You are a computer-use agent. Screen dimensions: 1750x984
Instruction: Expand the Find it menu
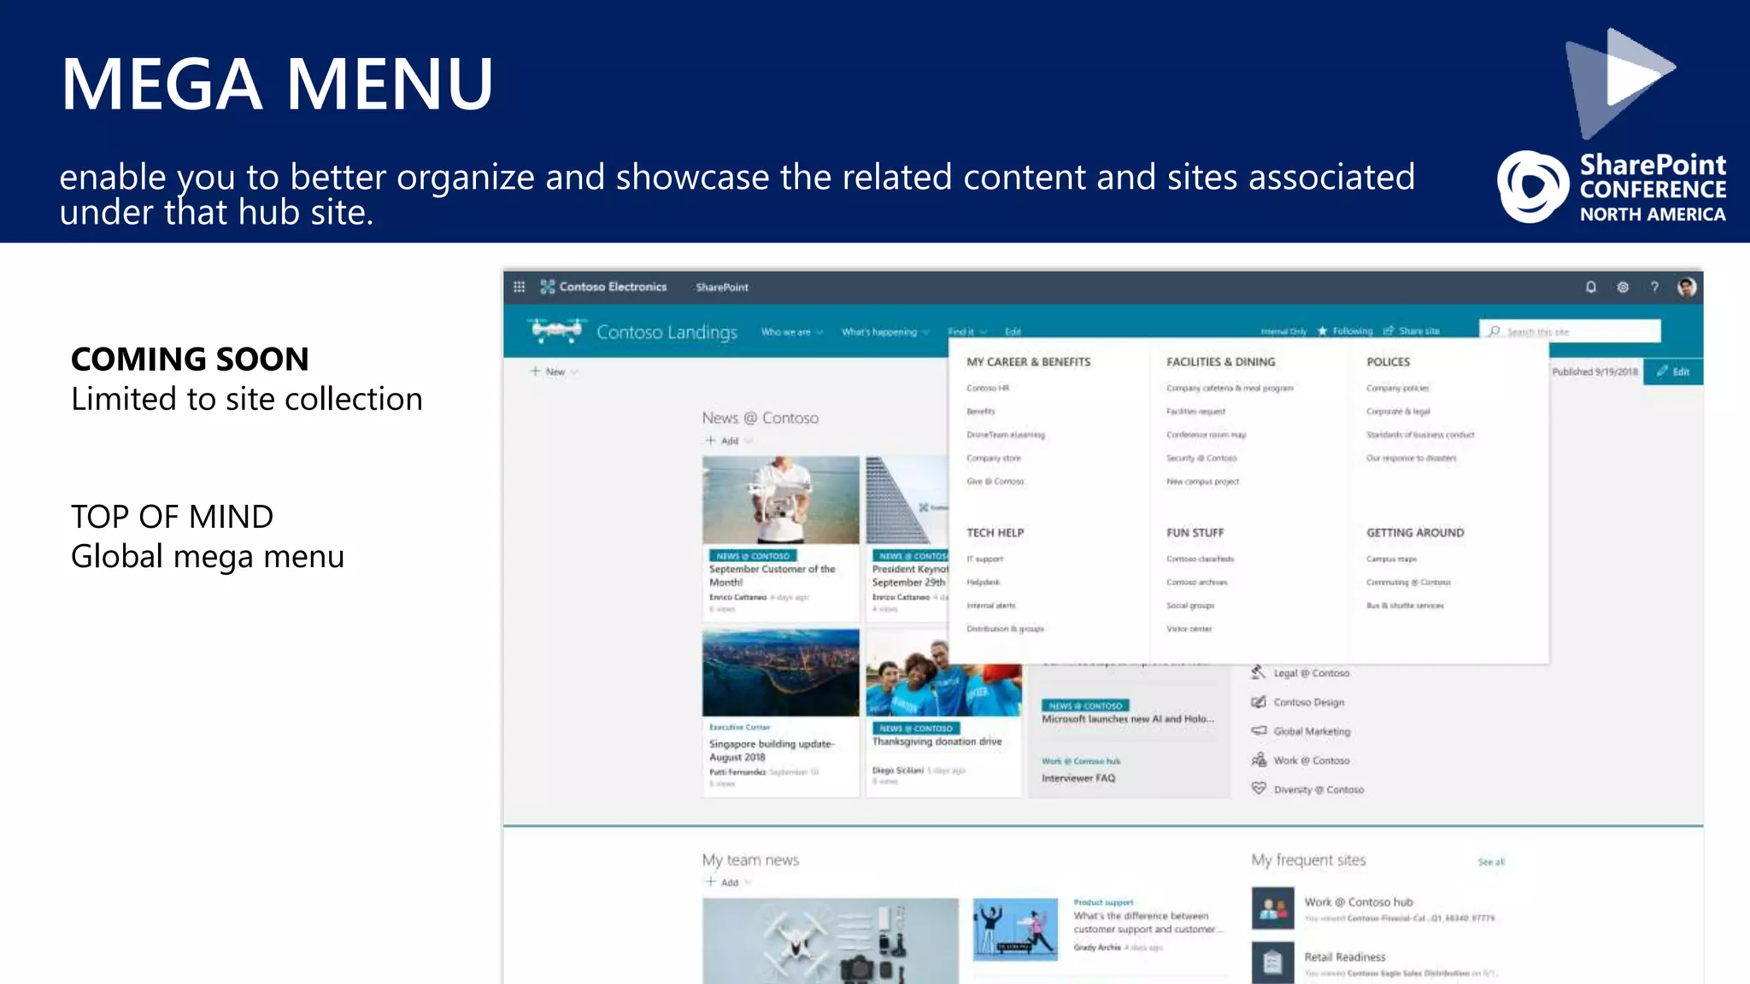click(x=967, y=331)
